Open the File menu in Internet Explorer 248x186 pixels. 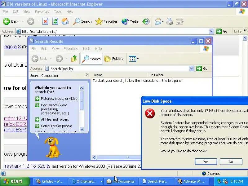[x=5, y=11]
